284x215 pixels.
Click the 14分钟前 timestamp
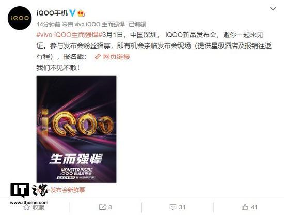[49, 24]
